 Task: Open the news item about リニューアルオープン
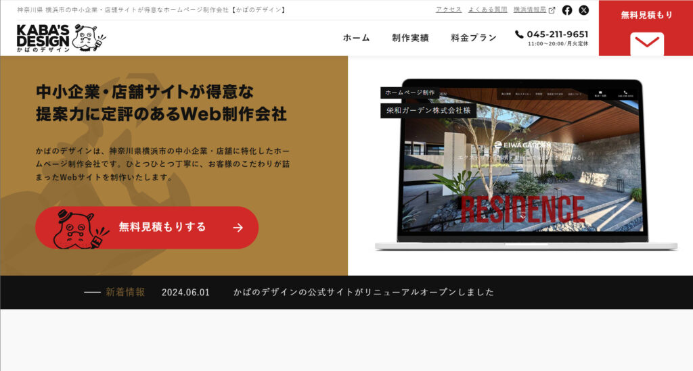click(x=363, y=292)
